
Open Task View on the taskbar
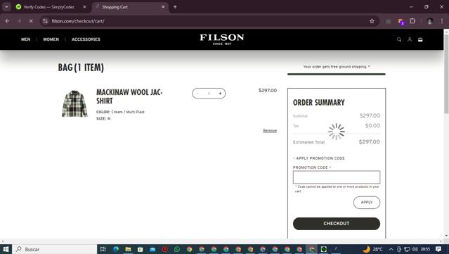click(103, 249)
